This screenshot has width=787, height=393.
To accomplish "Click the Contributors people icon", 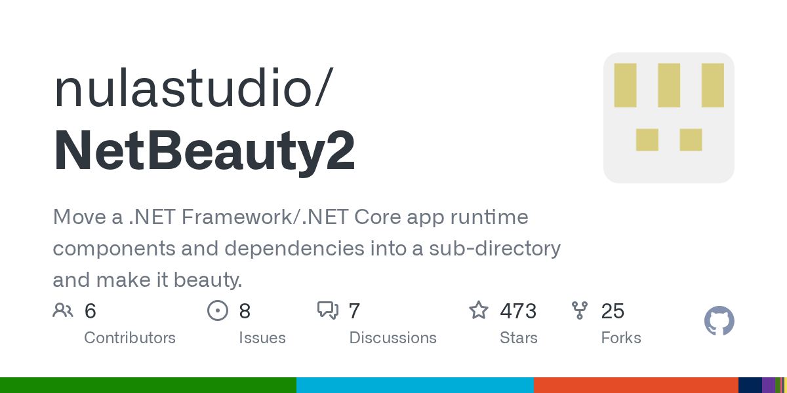I will click(63, 310).
